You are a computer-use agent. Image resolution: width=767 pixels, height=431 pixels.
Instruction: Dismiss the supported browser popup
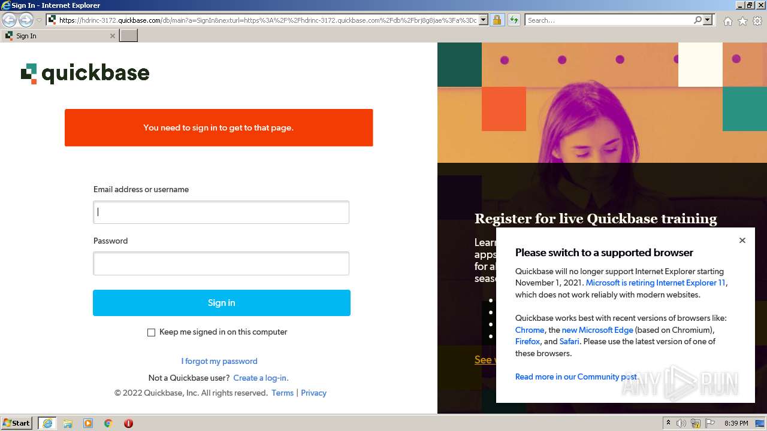pos(742,240)
